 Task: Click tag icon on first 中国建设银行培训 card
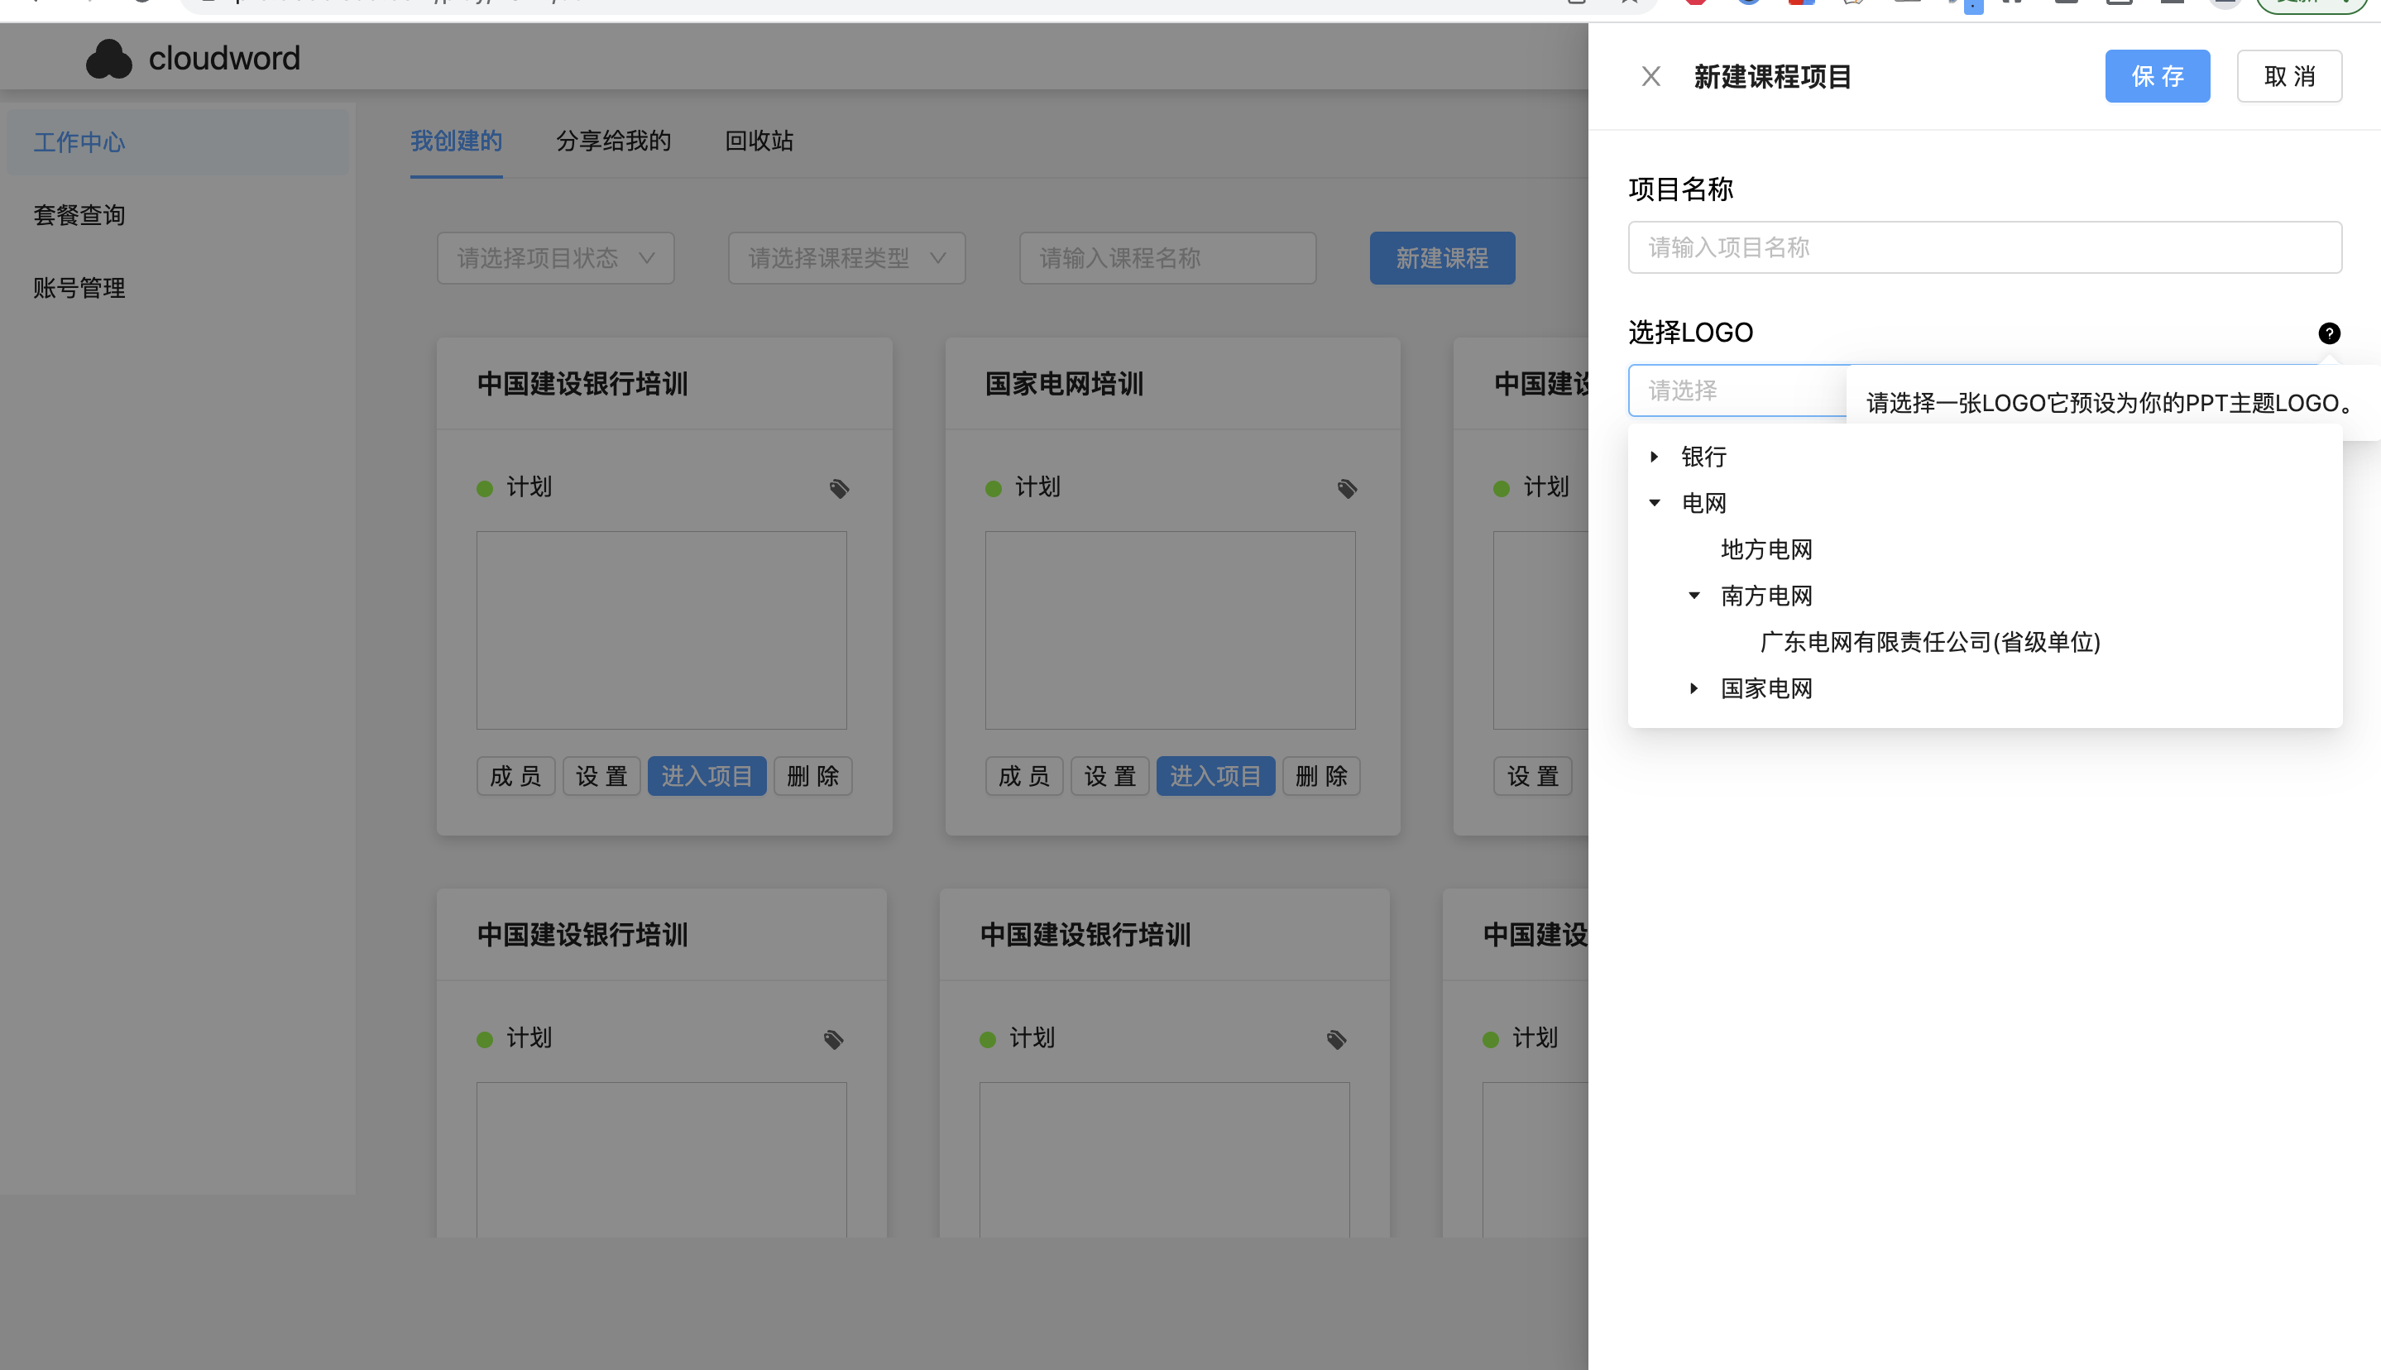[x=839, y=488]
